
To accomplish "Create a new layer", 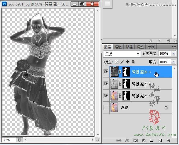I will 160,140.
